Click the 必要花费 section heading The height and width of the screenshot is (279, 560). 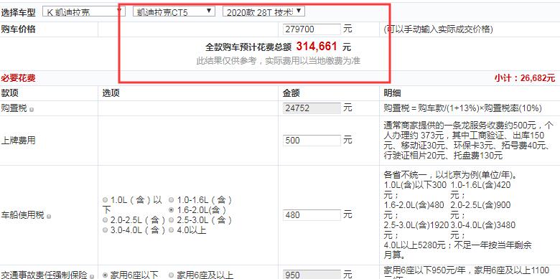coord(18,77)
